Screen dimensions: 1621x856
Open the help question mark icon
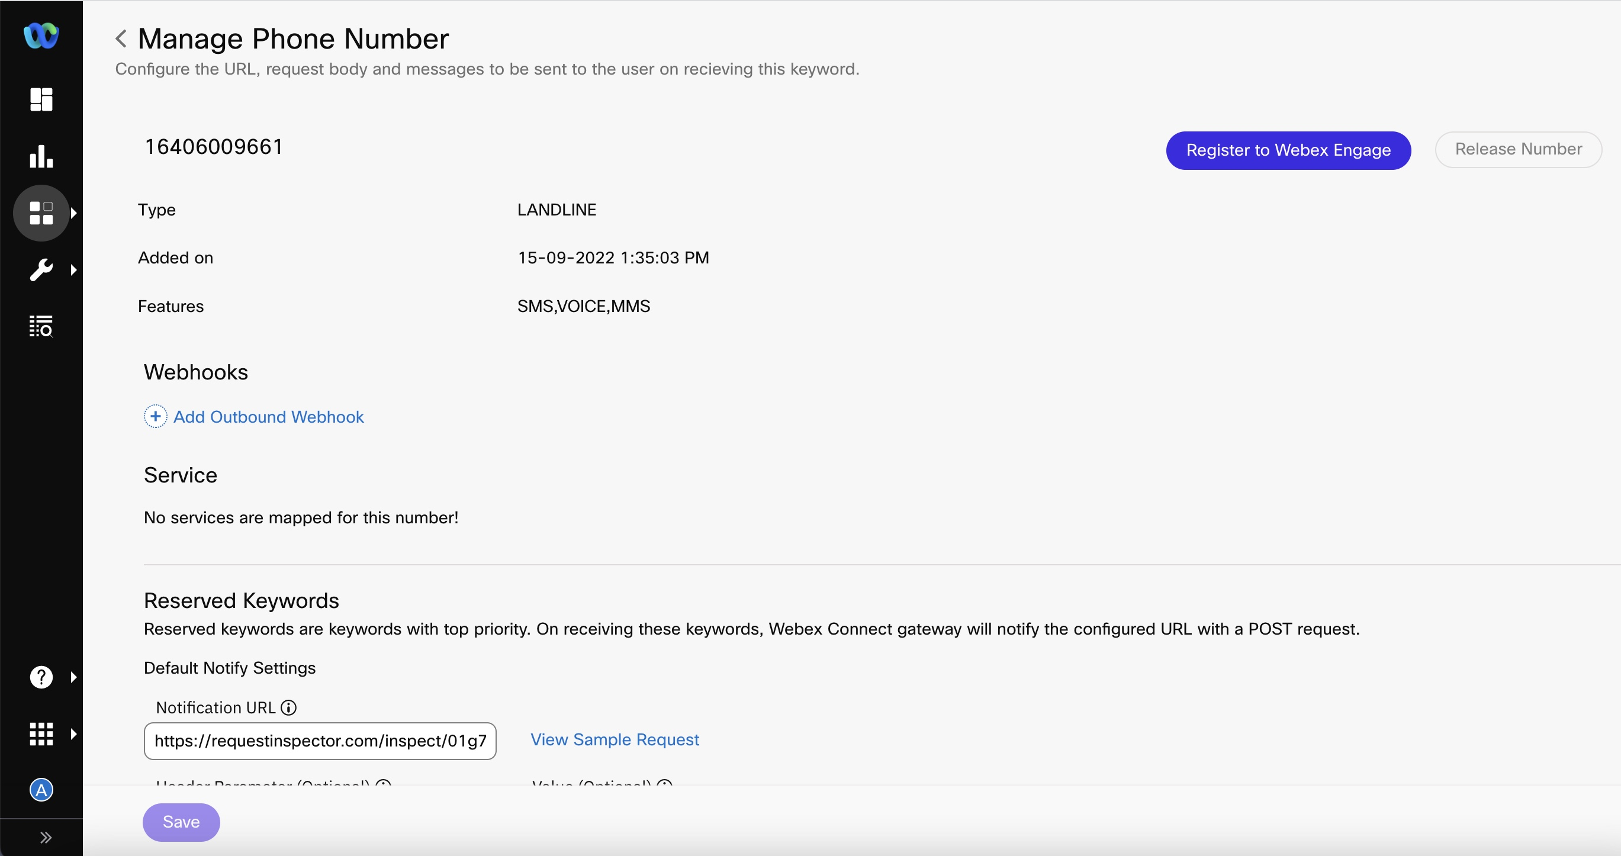pos(41,677)
